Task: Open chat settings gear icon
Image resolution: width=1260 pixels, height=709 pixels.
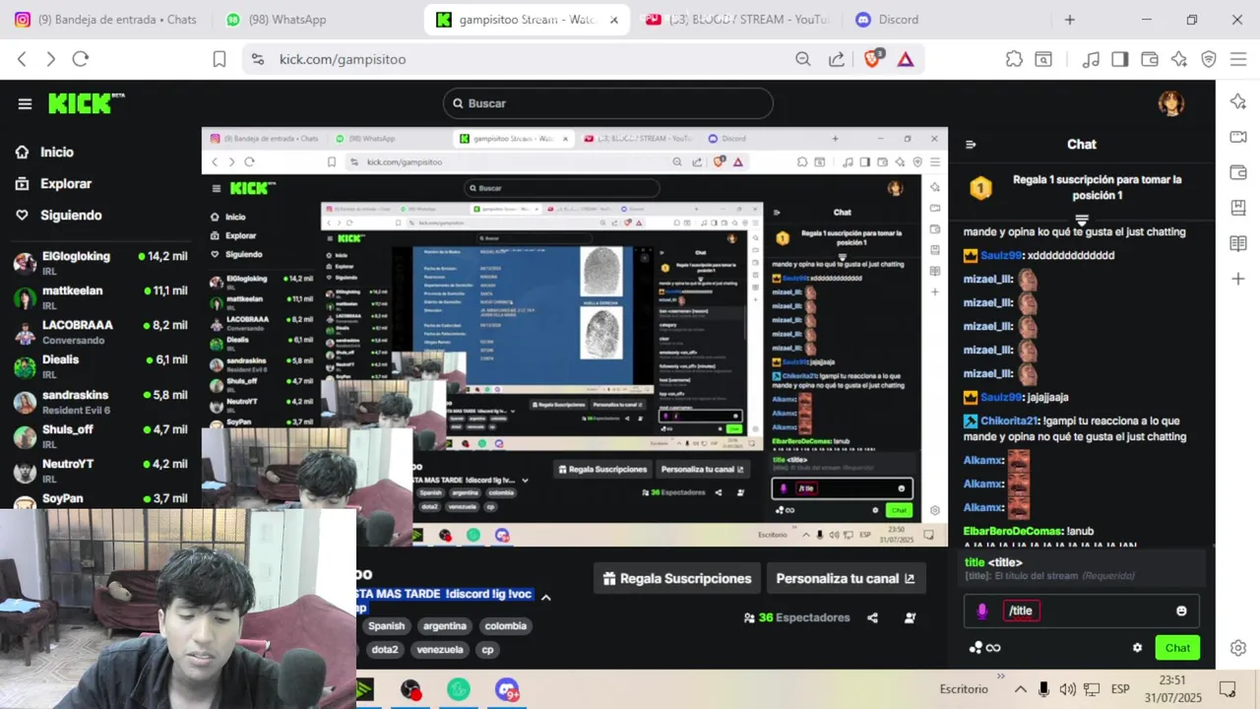Action: pyautogui.click(x=1137, y=648)
